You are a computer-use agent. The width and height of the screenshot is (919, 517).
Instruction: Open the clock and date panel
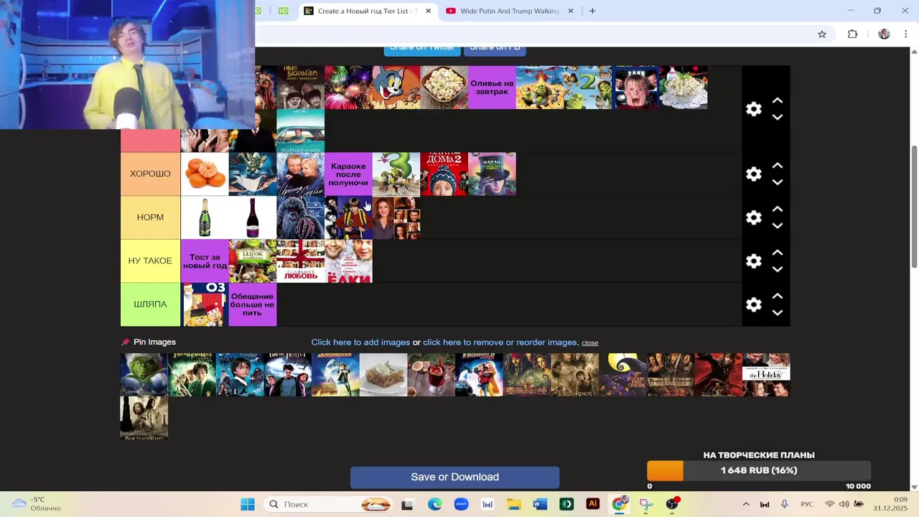coord(890,504)
